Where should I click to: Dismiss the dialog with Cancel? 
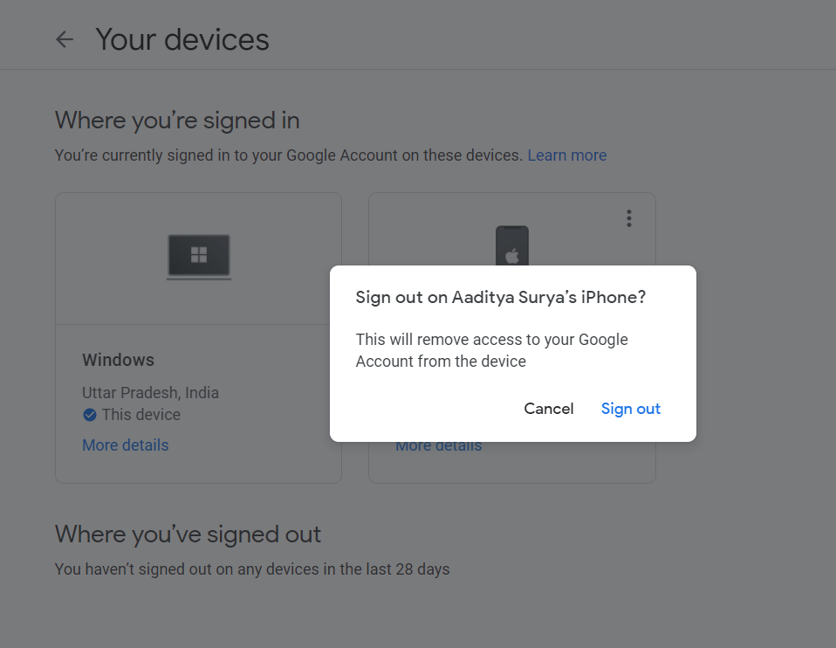click(549, 409)
